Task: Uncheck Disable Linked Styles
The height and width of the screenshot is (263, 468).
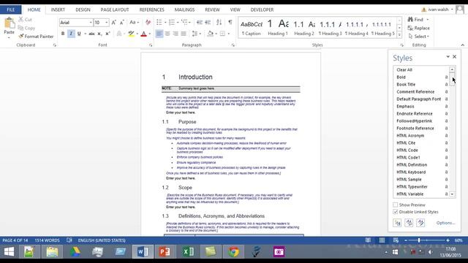Action: tap(396, 212)
